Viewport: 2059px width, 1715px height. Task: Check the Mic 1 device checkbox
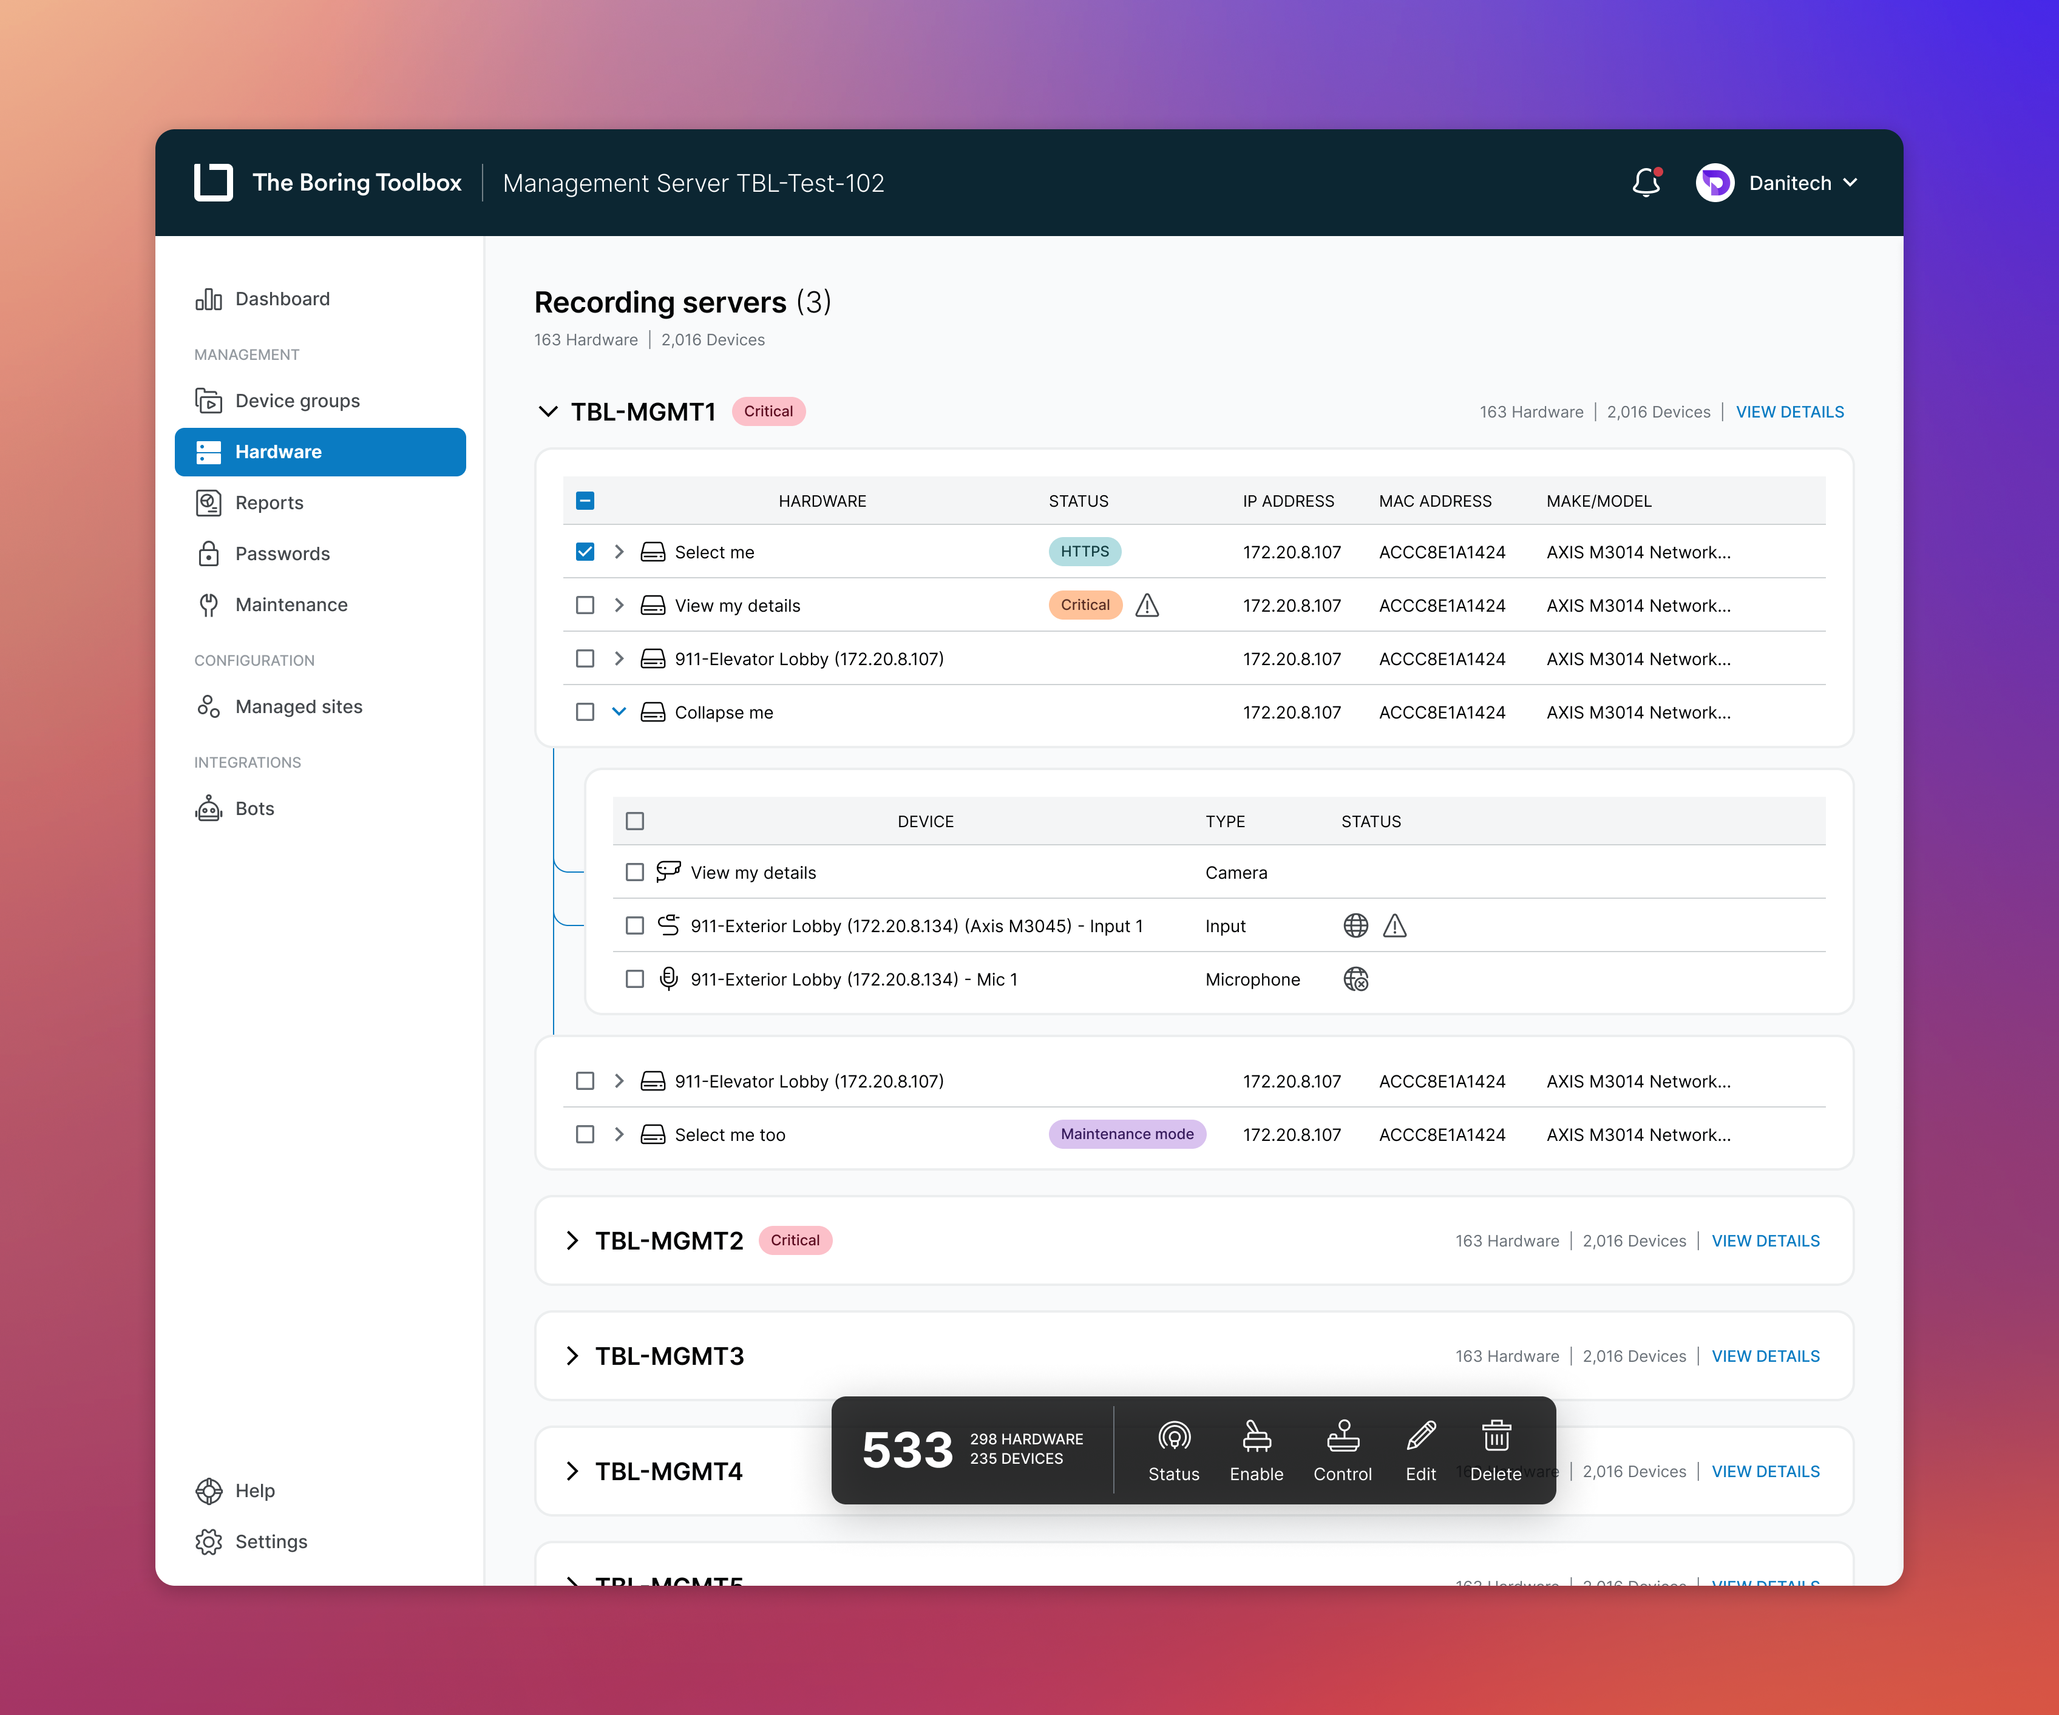[x=634, y=979]
